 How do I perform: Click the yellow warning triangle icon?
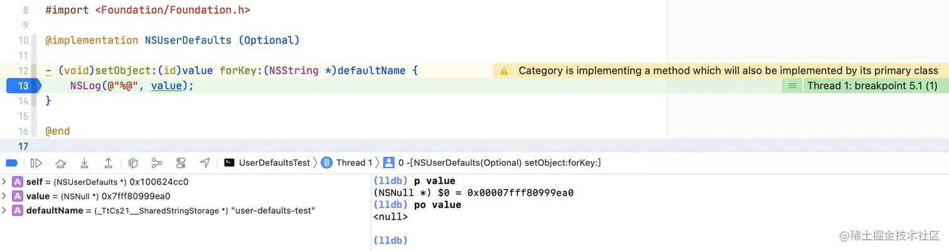click(503, 71)
